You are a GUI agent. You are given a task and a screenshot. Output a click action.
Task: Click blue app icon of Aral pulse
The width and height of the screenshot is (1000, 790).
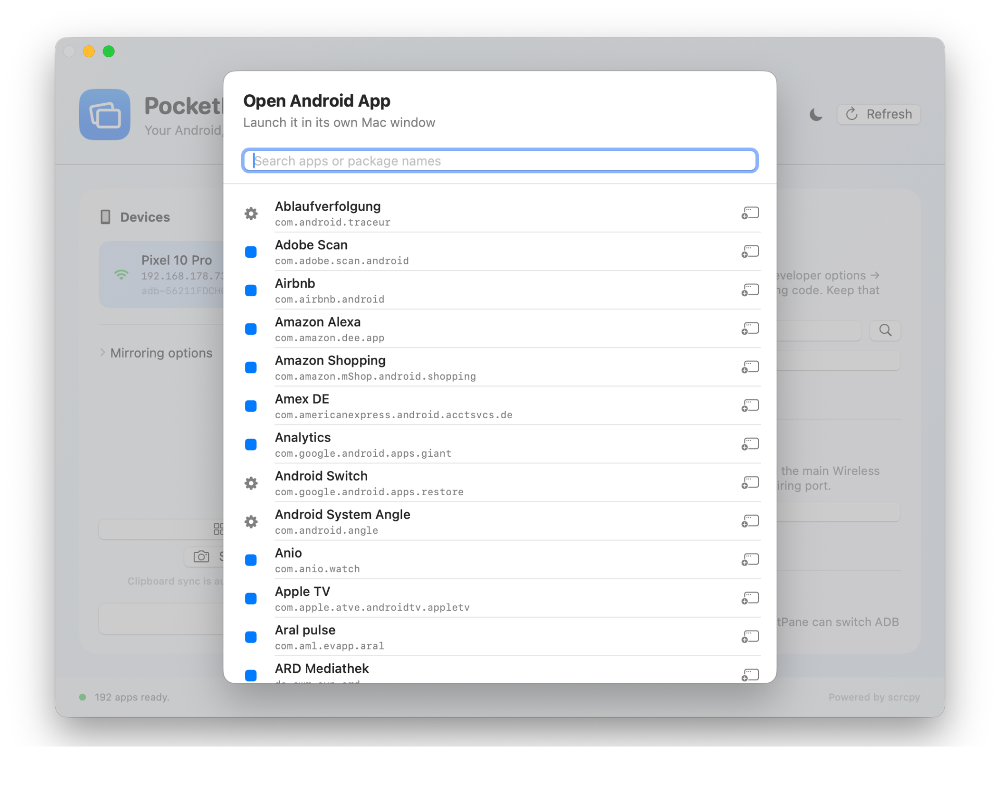click(x=251, y=637)
